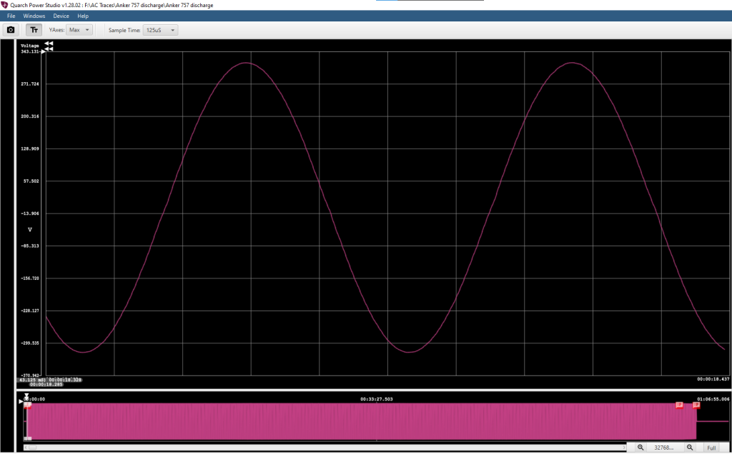Click the 32768 zoom level field
732x454 pixels.
click(x=665, y=448)
